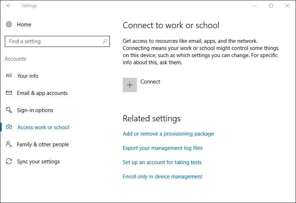Select the Your info menu item
The image size is (296, 203).
tap(28, 76)
